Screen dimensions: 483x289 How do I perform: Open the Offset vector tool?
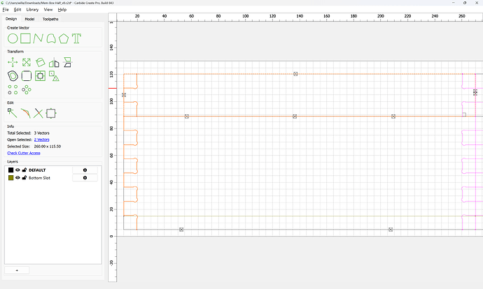[13, 76]
